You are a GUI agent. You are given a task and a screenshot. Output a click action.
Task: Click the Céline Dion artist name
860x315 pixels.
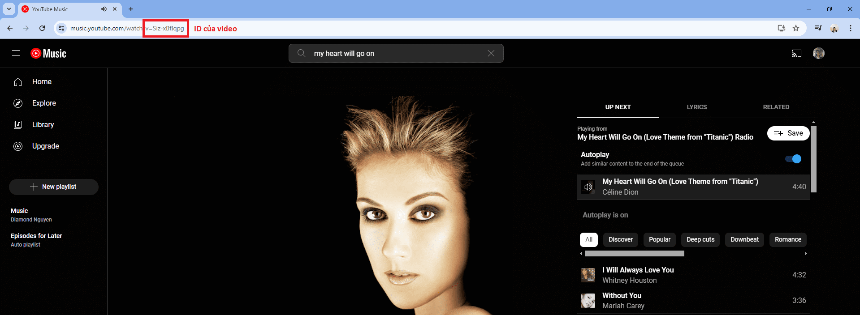tap(620, 192)
